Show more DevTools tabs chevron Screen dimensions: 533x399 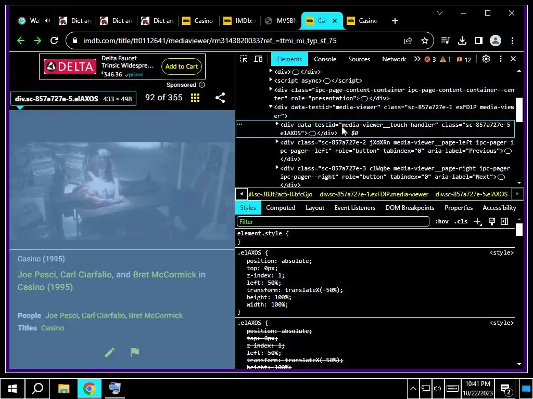(x=417, y=59)
